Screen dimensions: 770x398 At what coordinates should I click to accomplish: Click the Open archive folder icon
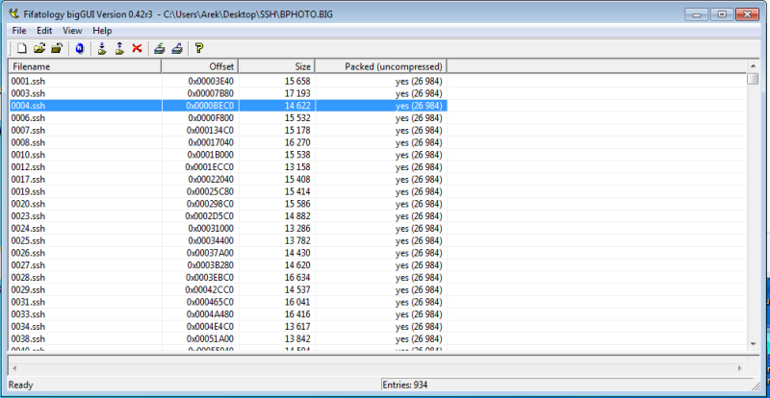coord(39,47)
